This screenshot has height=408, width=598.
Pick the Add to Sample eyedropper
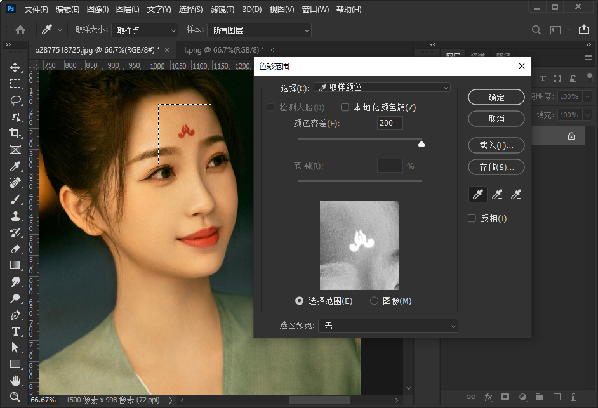point(497,194)
